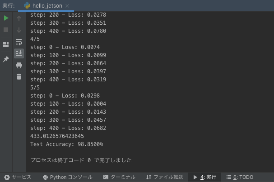Click line with Loss: 0.0298
The width and height of the screenshot is (274, 182).
[x=65, y=96]
